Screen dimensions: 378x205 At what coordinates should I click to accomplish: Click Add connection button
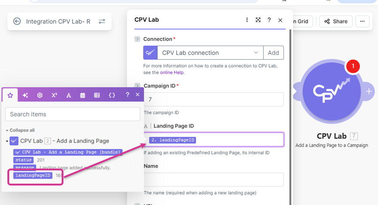[x=273, y=53]
